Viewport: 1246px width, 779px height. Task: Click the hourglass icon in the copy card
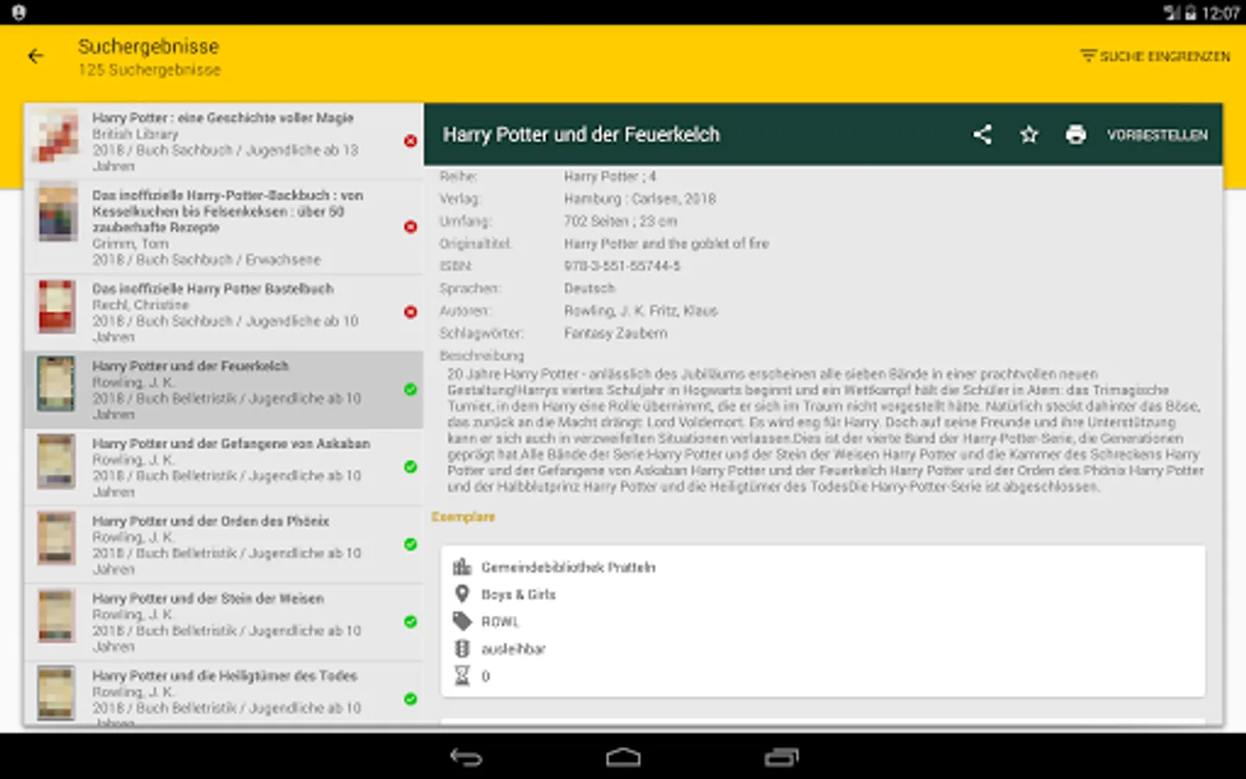click(x=462, y=675)
